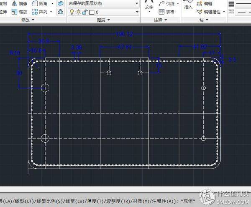
Task: Click the 材质(M) command option
Action: click(x=142, y=201)
